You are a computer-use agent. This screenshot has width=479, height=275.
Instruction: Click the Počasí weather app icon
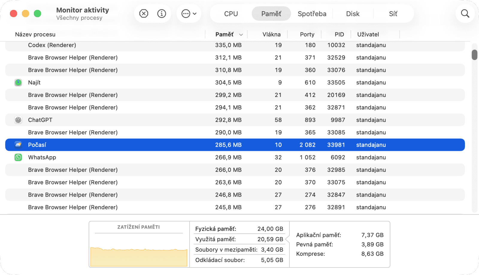(18, 145)
